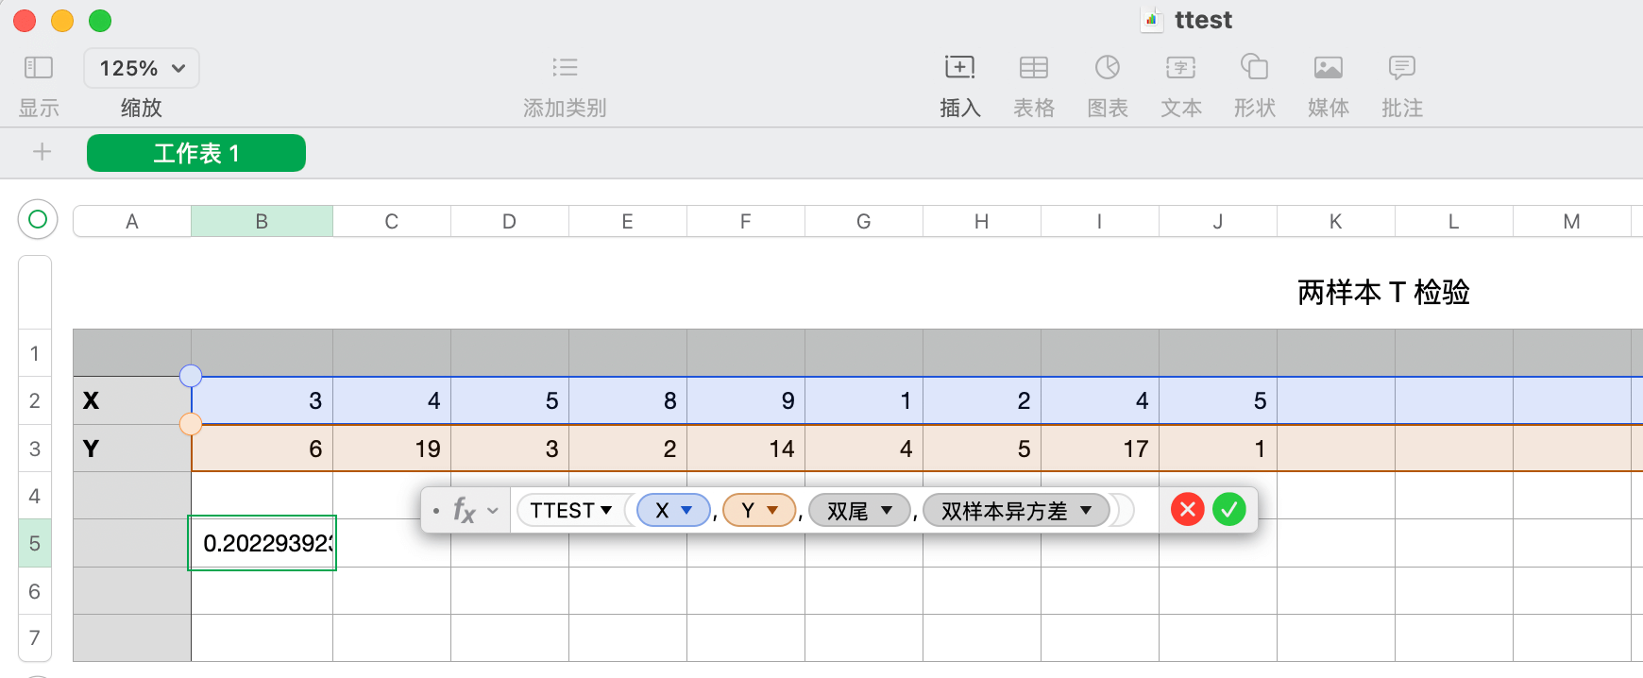Add a Comment using toolbar icon
The height and width of the screenshot is (678, 1643).
click(1401, 68)
